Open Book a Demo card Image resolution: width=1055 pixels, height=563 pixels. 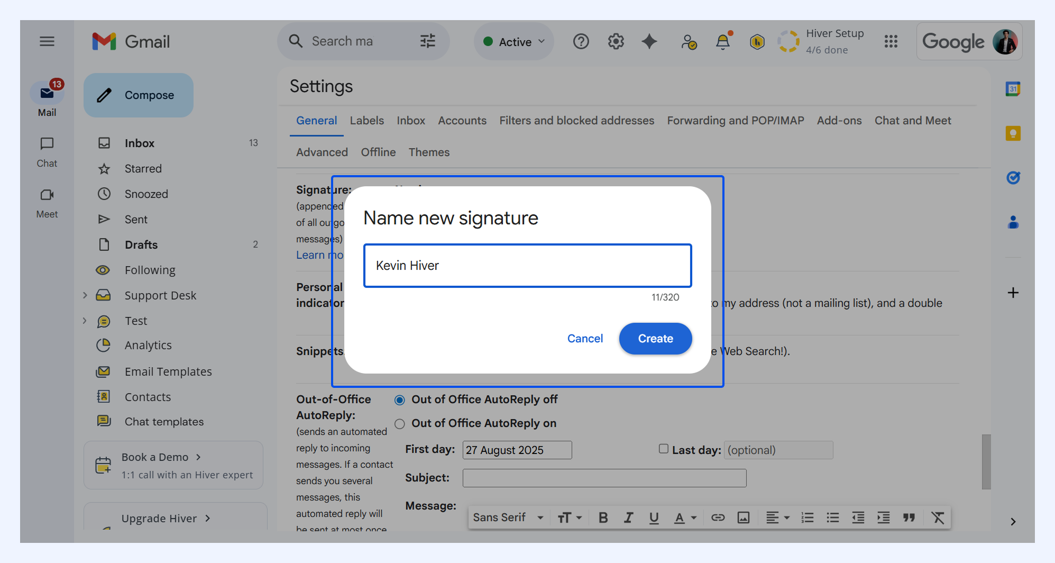click(173, 466)
